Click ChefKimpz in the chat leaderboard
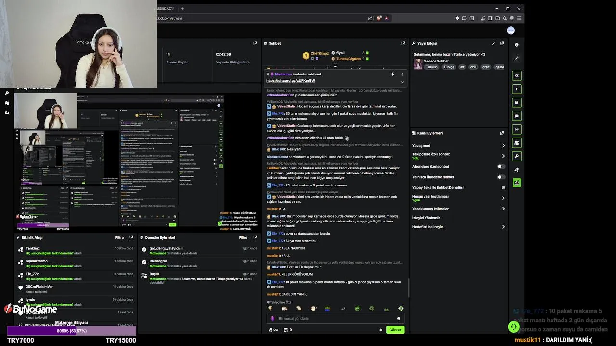 (320, 53)
